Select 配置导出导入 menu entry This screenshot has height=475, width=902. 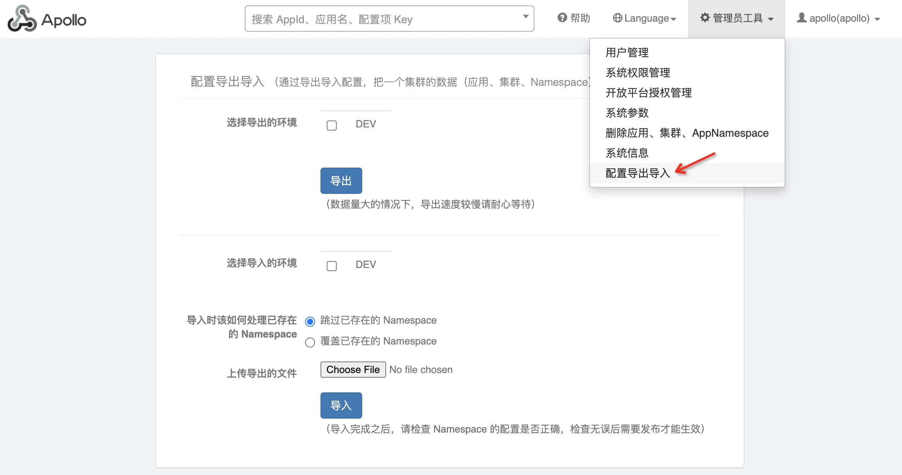tap(687, 173)
